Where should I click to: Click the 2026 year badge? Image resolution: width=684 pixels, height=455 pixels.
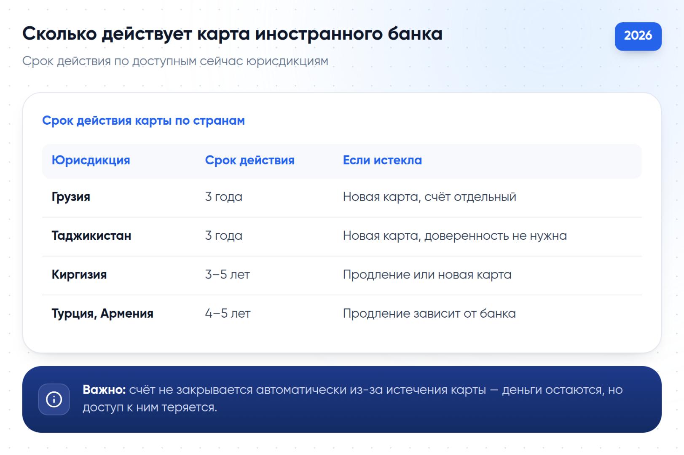(x=638, y=36)
